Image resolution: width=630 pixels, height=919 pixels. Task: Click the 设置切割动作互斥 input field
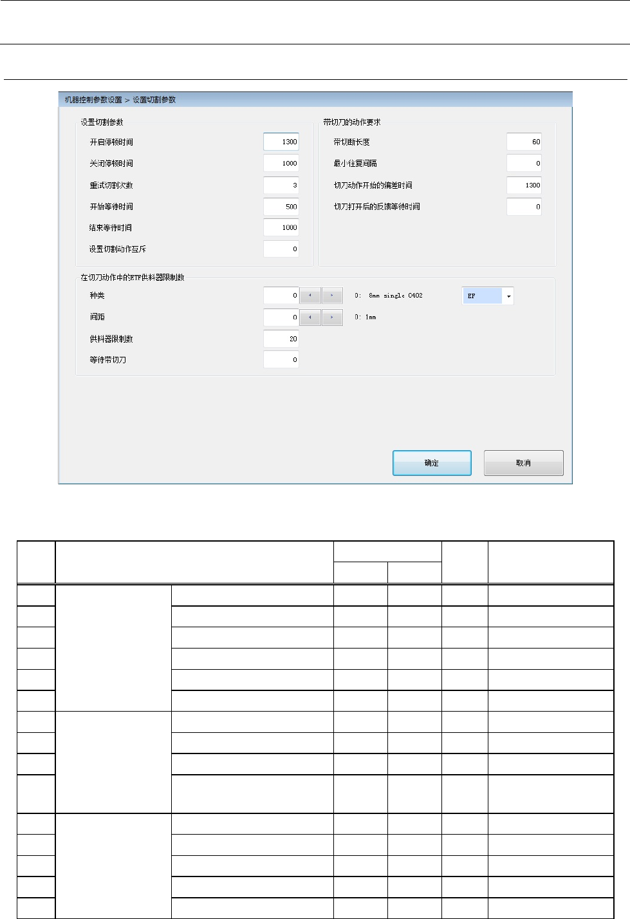pyautogui.click(x=281, y=249)
